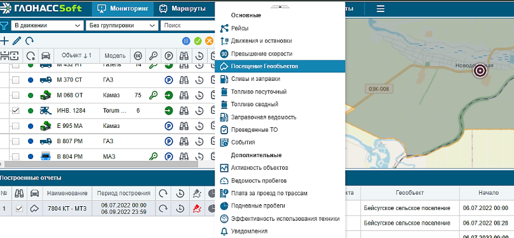Choose Заправочная ведомость in menu
Viewport: 514px width, 238px height.
[280, 117]
